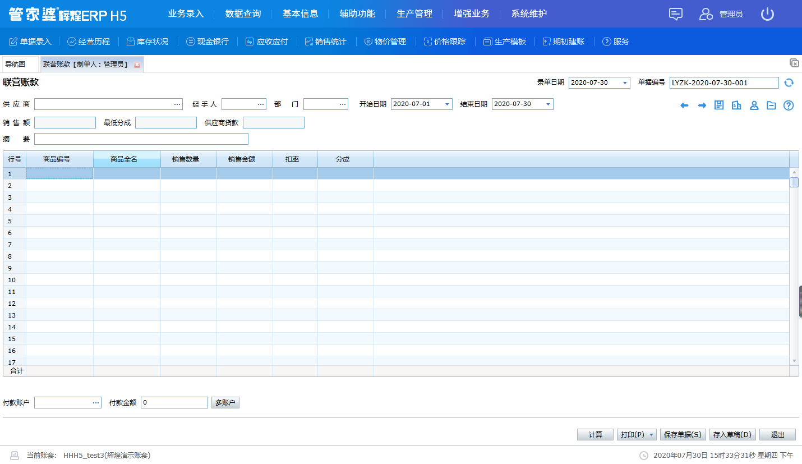
Task: Focus the 付款金额 input field
Action: pos(174,403)
